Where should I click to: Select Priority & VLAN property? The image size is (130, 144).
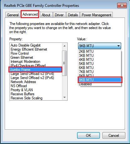36,90
